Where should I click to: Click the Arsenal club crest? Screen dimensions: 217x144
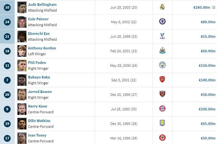coord(162,80)
